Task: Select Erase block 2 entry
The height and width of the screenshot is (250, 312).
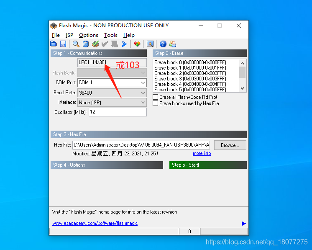Action: pos(190,73)
